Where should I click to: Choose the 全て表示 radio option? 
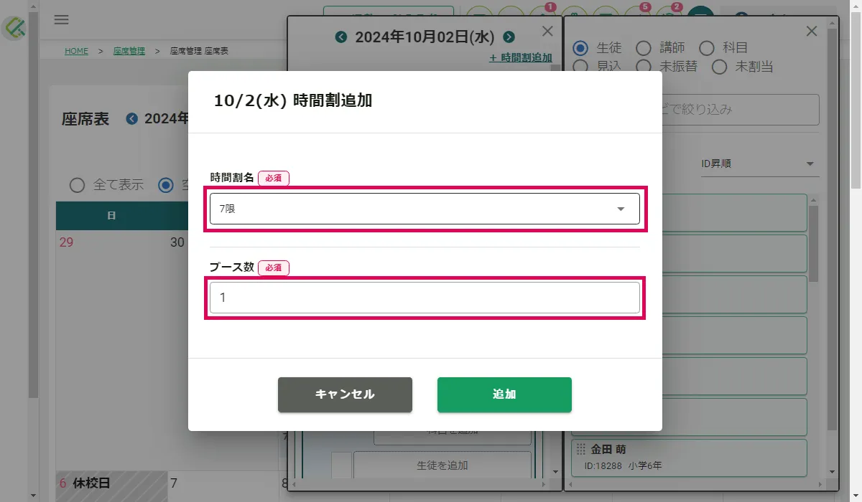click(77, 185)
